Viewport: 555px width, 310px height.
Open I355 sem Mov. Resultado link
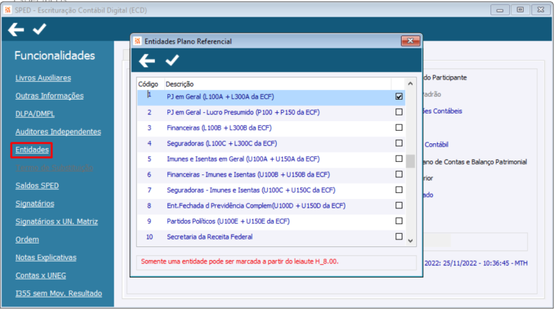59,294
